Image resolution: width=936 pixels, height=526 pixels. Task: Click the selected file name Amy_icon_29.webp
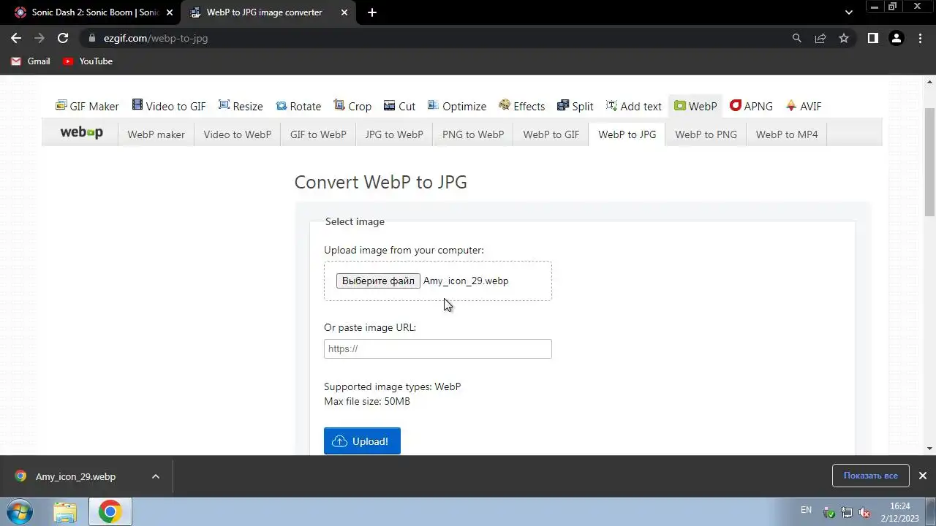466,281
